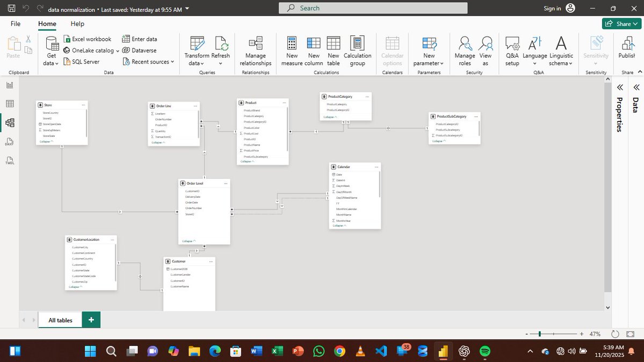The width and height of the screenshot is (644, 362).
Task: Open the File menu
Action: tap(16, 24)
